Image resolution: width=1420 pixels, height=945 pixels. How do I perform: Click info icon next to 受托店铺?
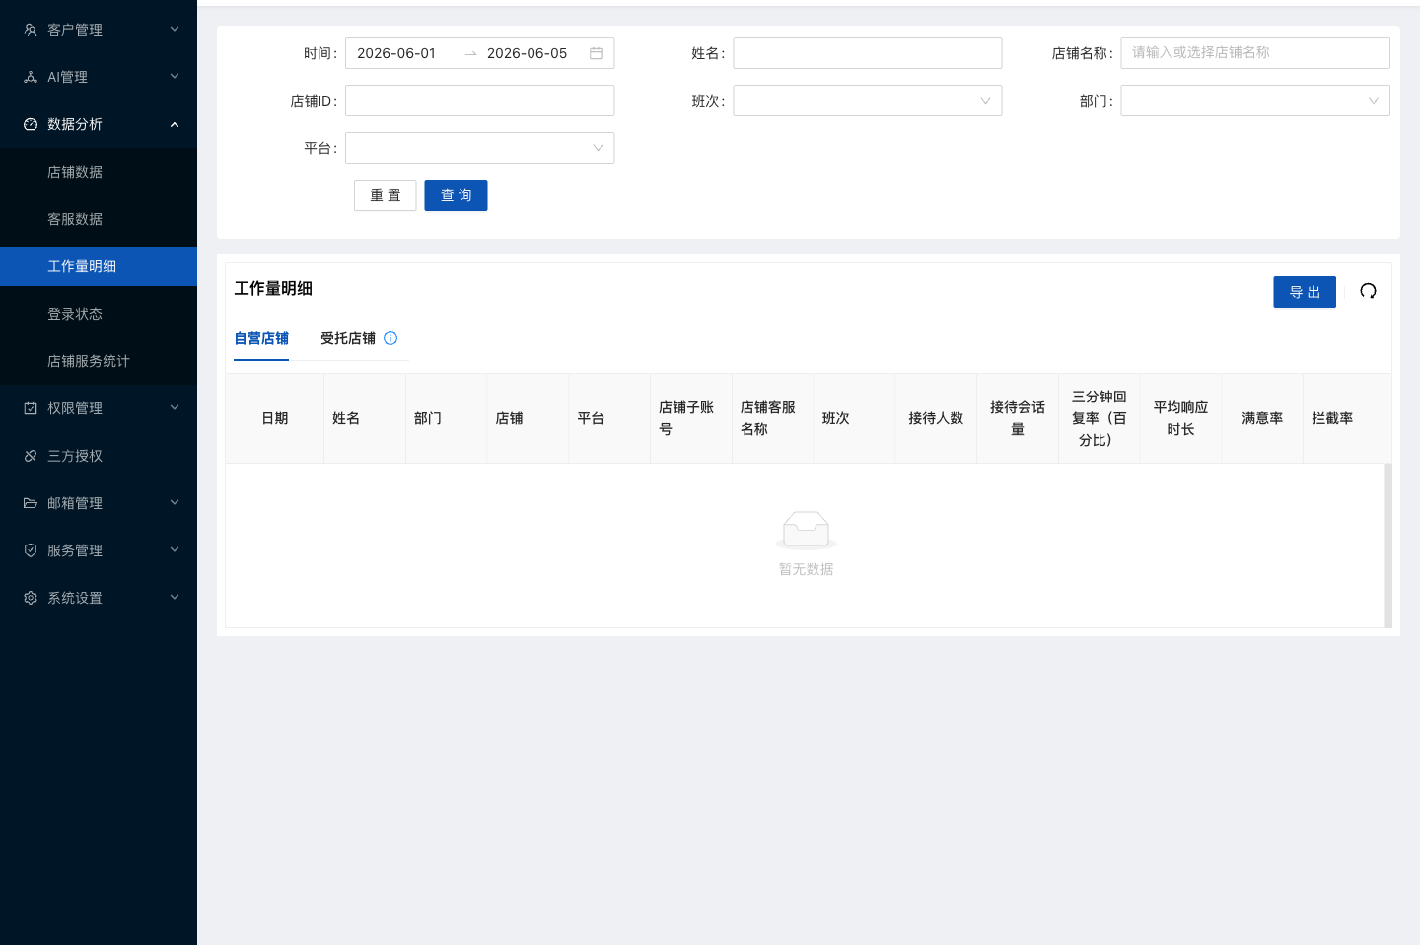point(390,338)
